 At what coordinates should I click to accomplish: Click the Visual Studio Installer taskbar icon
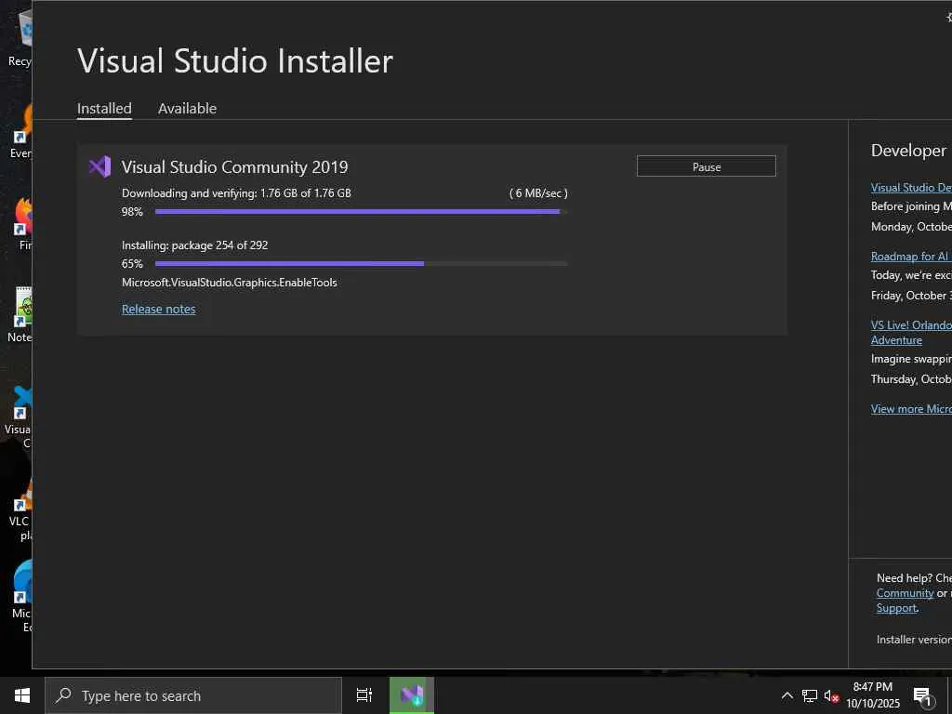coord(412,695)
